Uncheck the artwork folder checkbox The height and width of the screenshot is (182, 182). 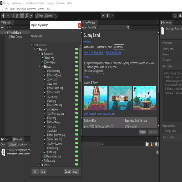coord(37,49)
